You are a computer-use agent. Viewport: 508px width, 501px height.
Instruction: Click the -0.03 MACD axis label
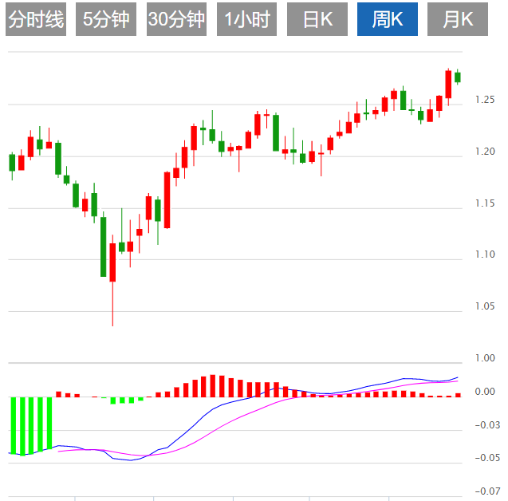point(487,425)
